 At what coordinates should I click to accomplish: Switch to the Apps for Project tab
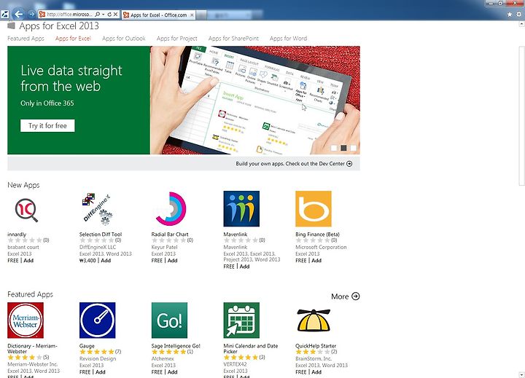(x=176, y=39)
